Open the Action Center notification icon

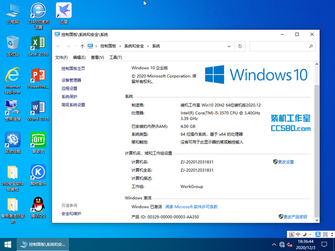click(x=324, y=244)
